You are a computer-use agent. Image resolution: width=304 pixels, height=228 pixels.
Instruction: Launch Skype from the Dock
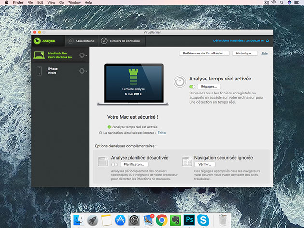[203, 220]
